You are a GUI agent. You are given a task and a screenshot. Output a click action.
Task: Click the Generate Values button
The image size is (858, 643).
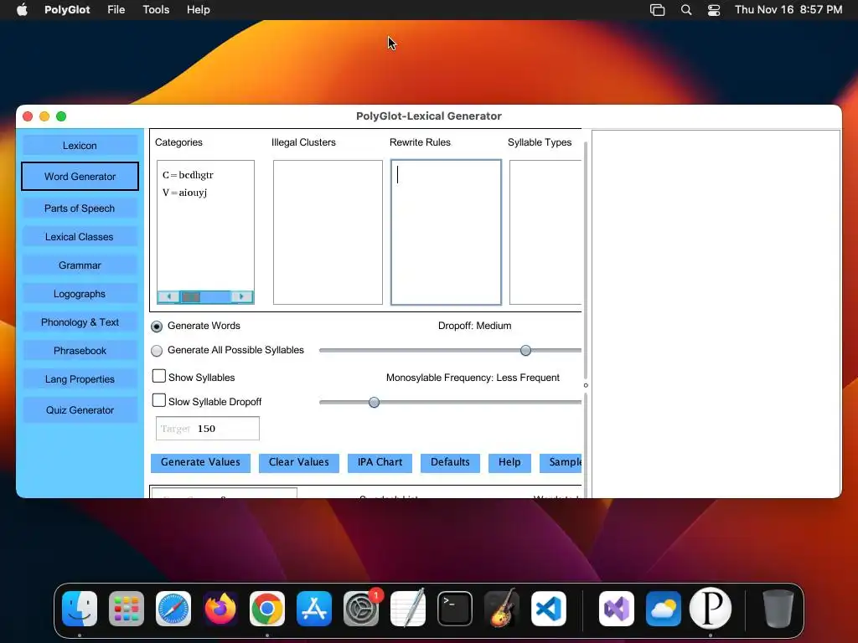[200, 462]
